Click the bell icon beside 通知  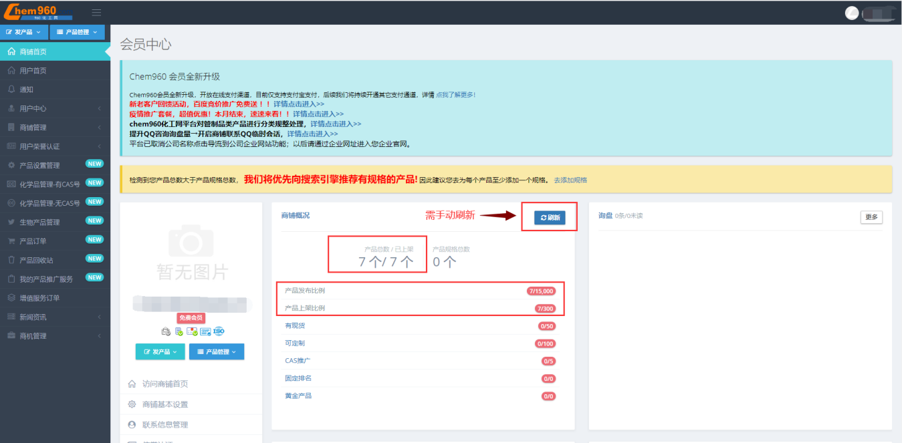(x=11, y=90)
